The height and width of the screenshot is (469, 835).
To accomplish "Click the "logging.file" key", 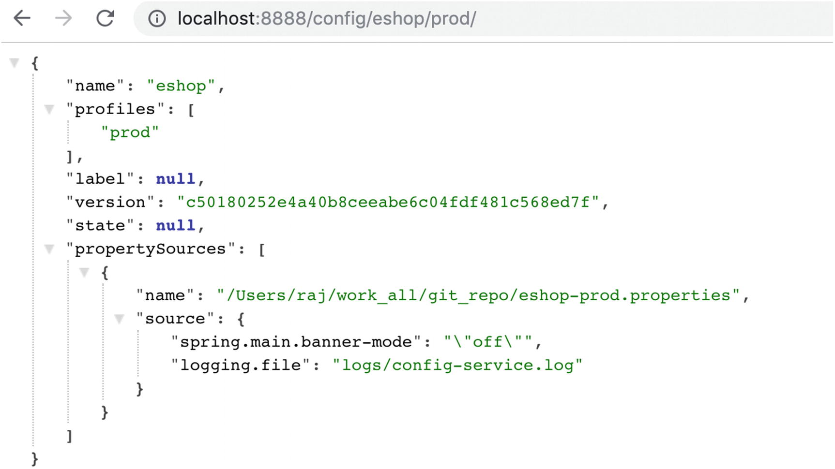I will tap(240, 365).
